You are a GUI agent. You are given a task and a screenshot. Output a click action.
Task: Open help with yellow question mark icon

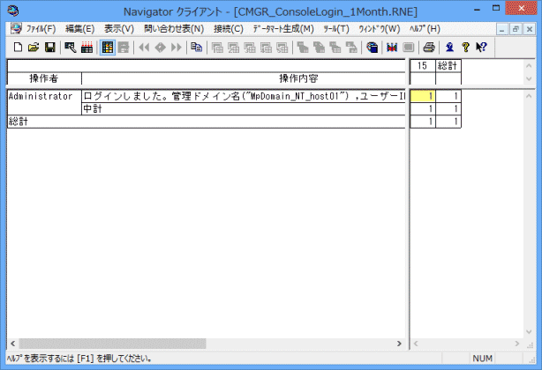coord(465,47)
